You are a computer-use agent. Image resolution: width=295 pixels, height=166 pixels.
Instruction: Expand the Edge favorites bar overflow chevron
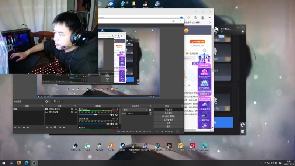(210, 23)
